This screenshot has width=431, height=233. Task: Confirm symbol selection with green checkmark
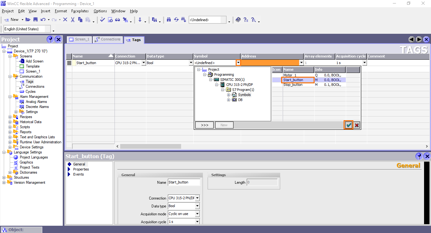click(x=349, y=125)
